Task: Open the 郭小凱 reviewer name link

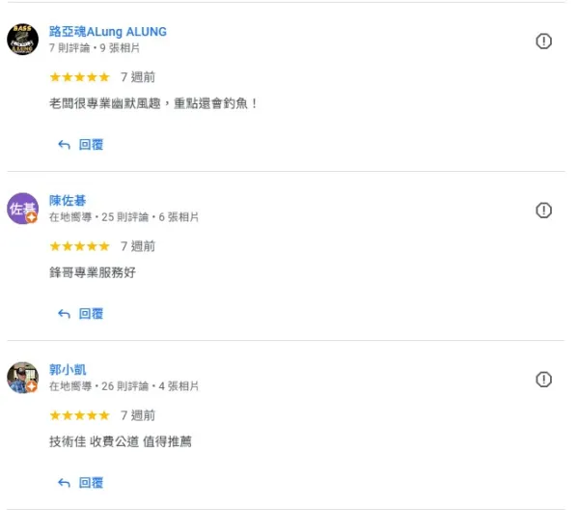Action: tap(68, 370)
